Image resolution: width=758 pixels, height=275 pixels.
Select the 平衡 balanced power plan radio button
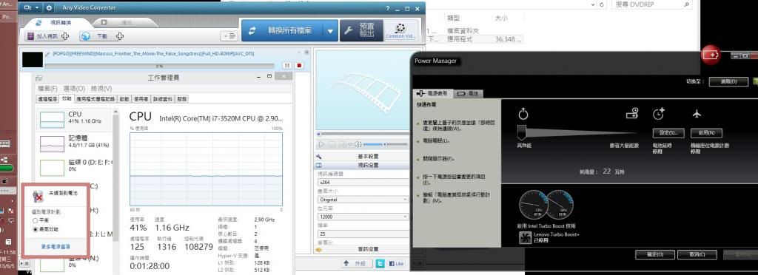(36, 220)
